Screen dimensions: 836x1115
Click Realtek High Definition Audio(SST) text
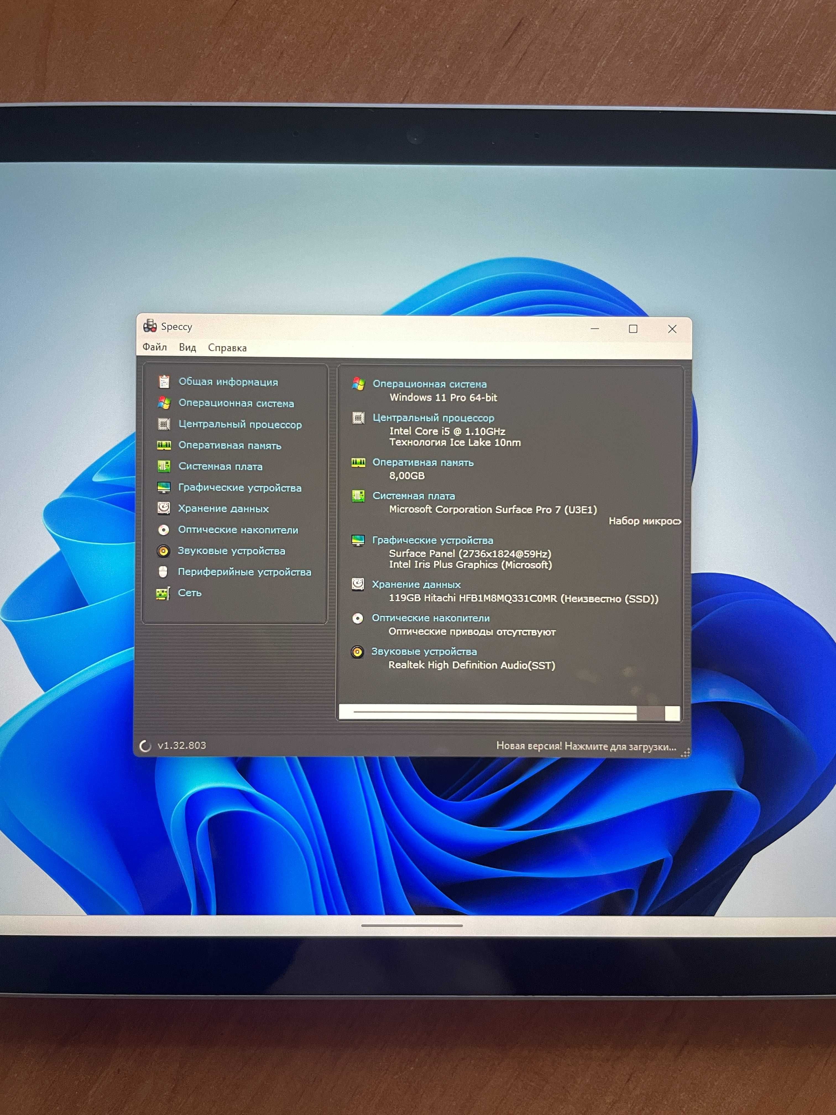[472, 665]
